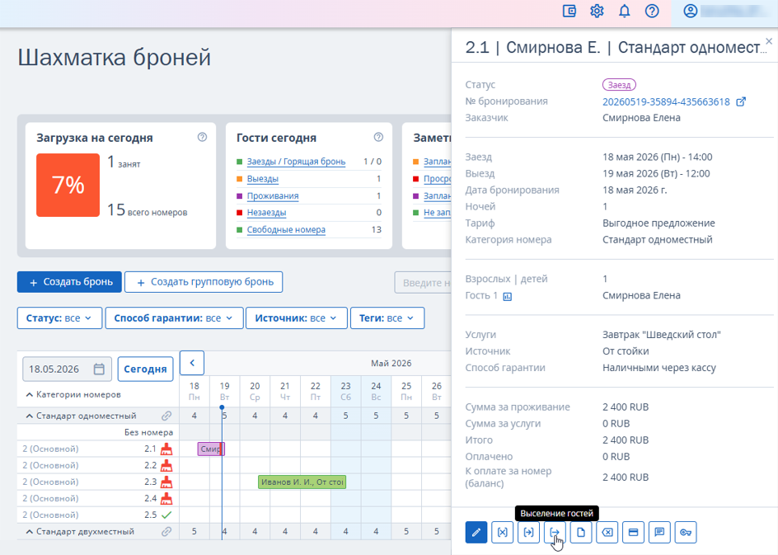Select the green 'Иванов И. И.' booking bar
The width and height of the screenshot is (778, 555).
302,482
